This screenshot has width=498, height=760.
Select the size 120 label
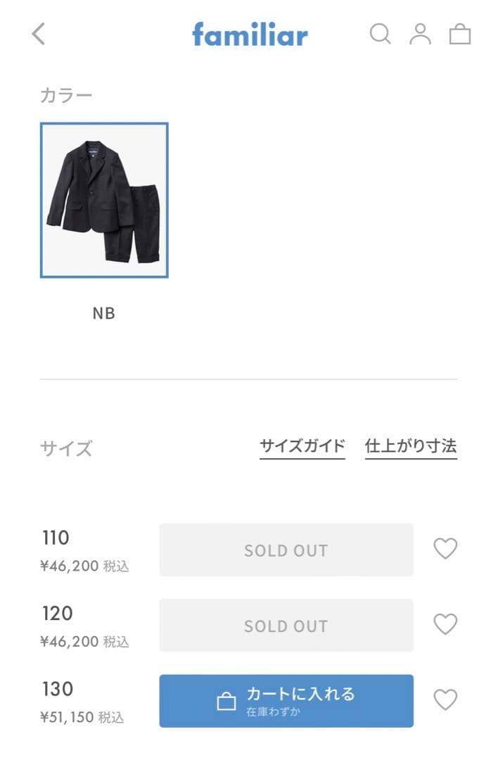[57, 614]
